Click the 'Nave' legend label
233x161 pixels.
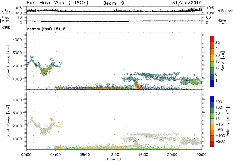222,20
